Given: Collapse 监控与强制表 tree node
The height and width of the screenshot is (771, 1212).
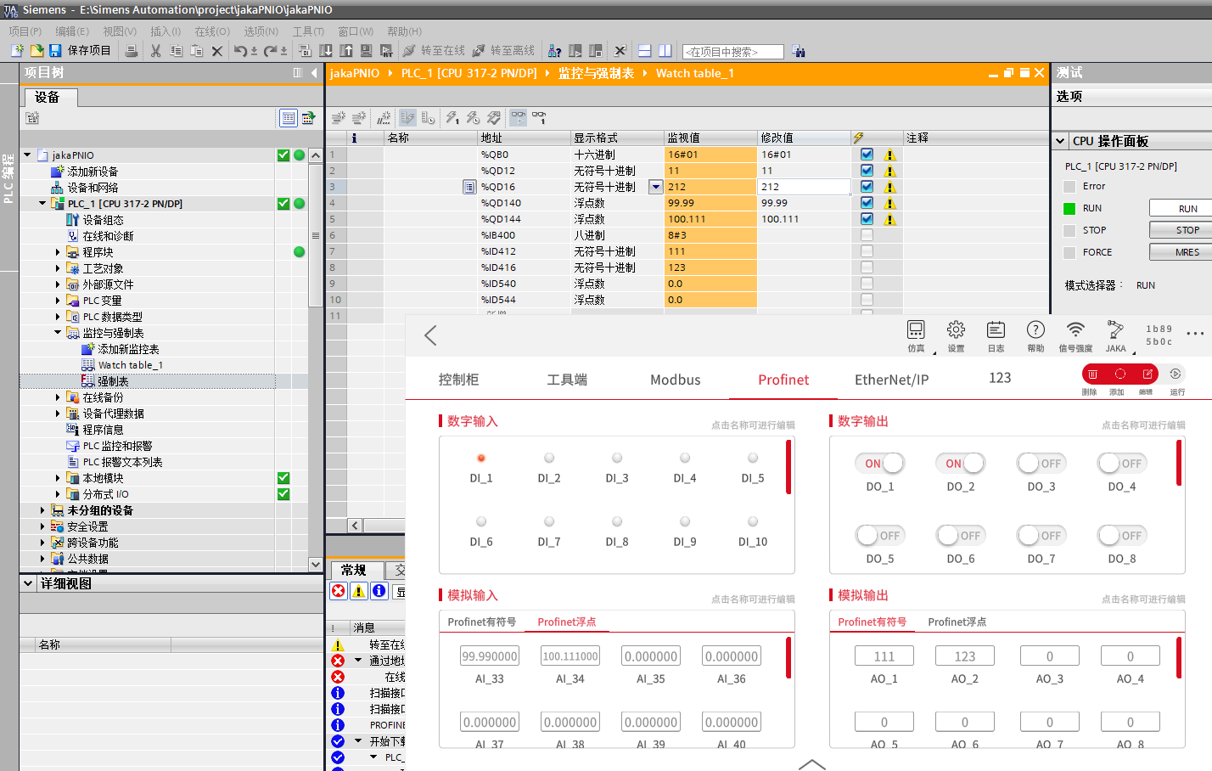Looking at the screenshot, I should 58,333.
